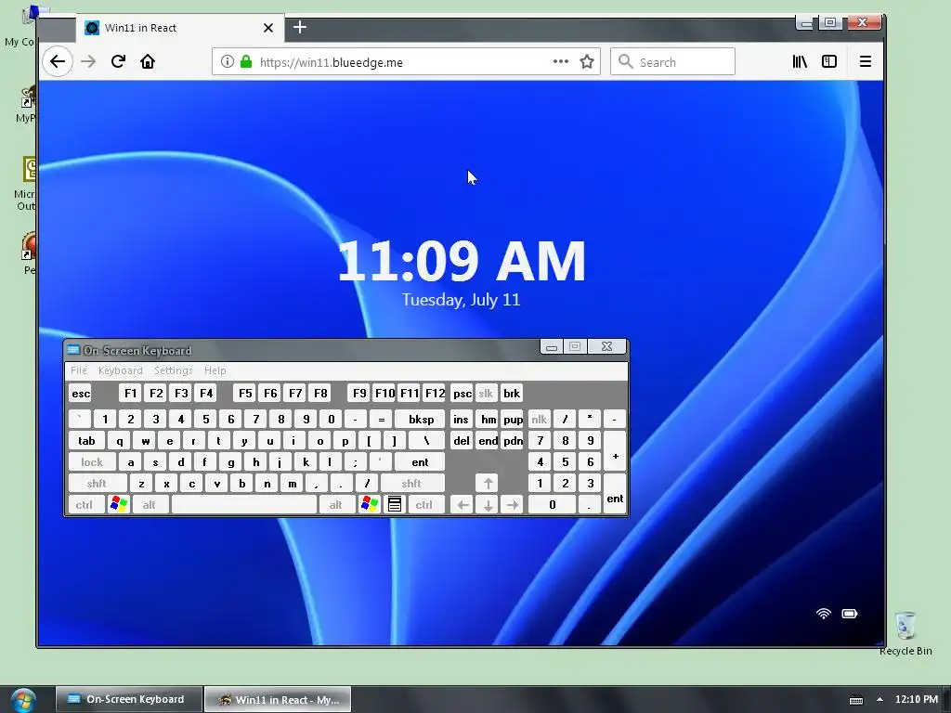Screen dimensions: 951x713
Task: Toggle the left alt key
Action: [150, 505]
